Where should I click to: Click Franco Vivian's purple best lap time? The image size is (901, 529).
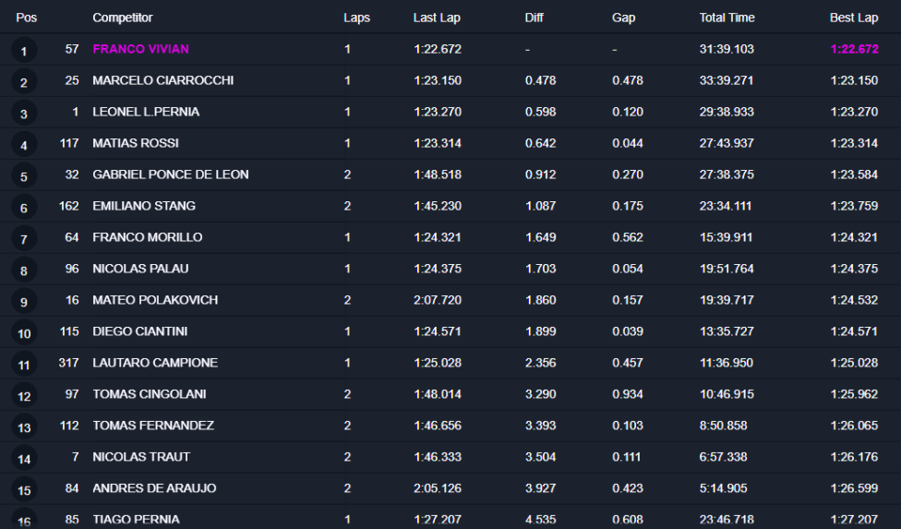(x=854, y=49)
